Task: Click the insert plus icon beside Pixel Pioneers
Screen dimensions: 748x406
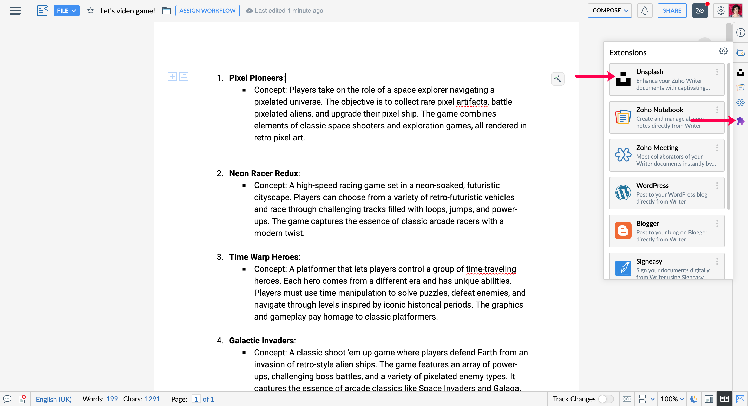Action: click(172, 77)
